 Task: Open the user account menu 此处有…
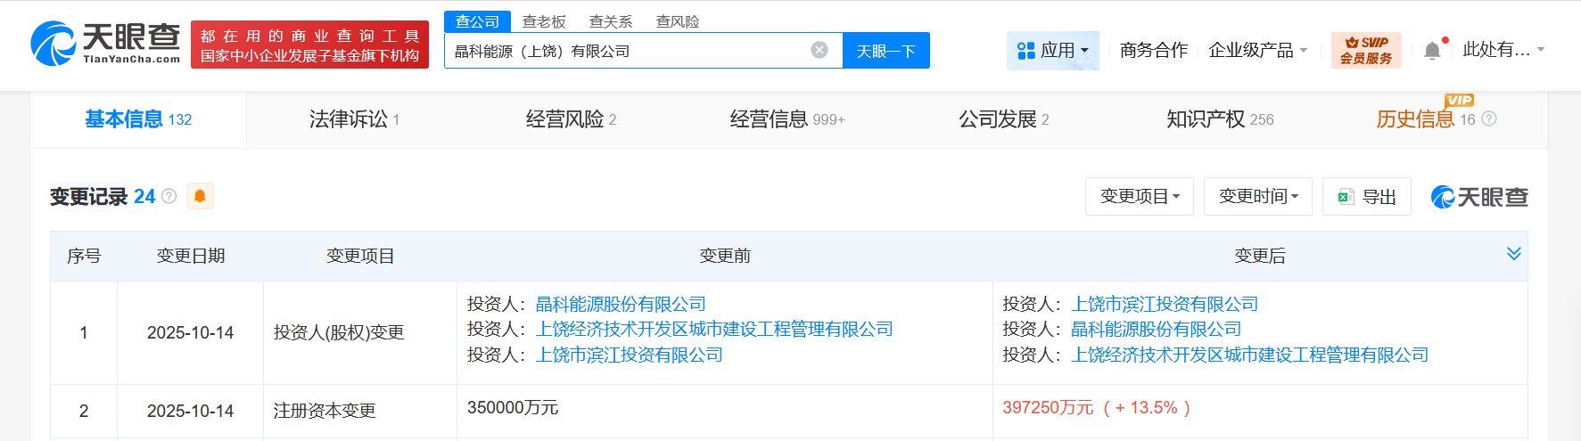tap(1503, 51)
